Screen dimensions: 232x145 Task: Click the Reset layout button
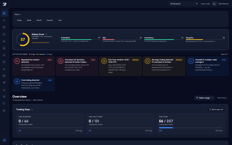(222, 98)
